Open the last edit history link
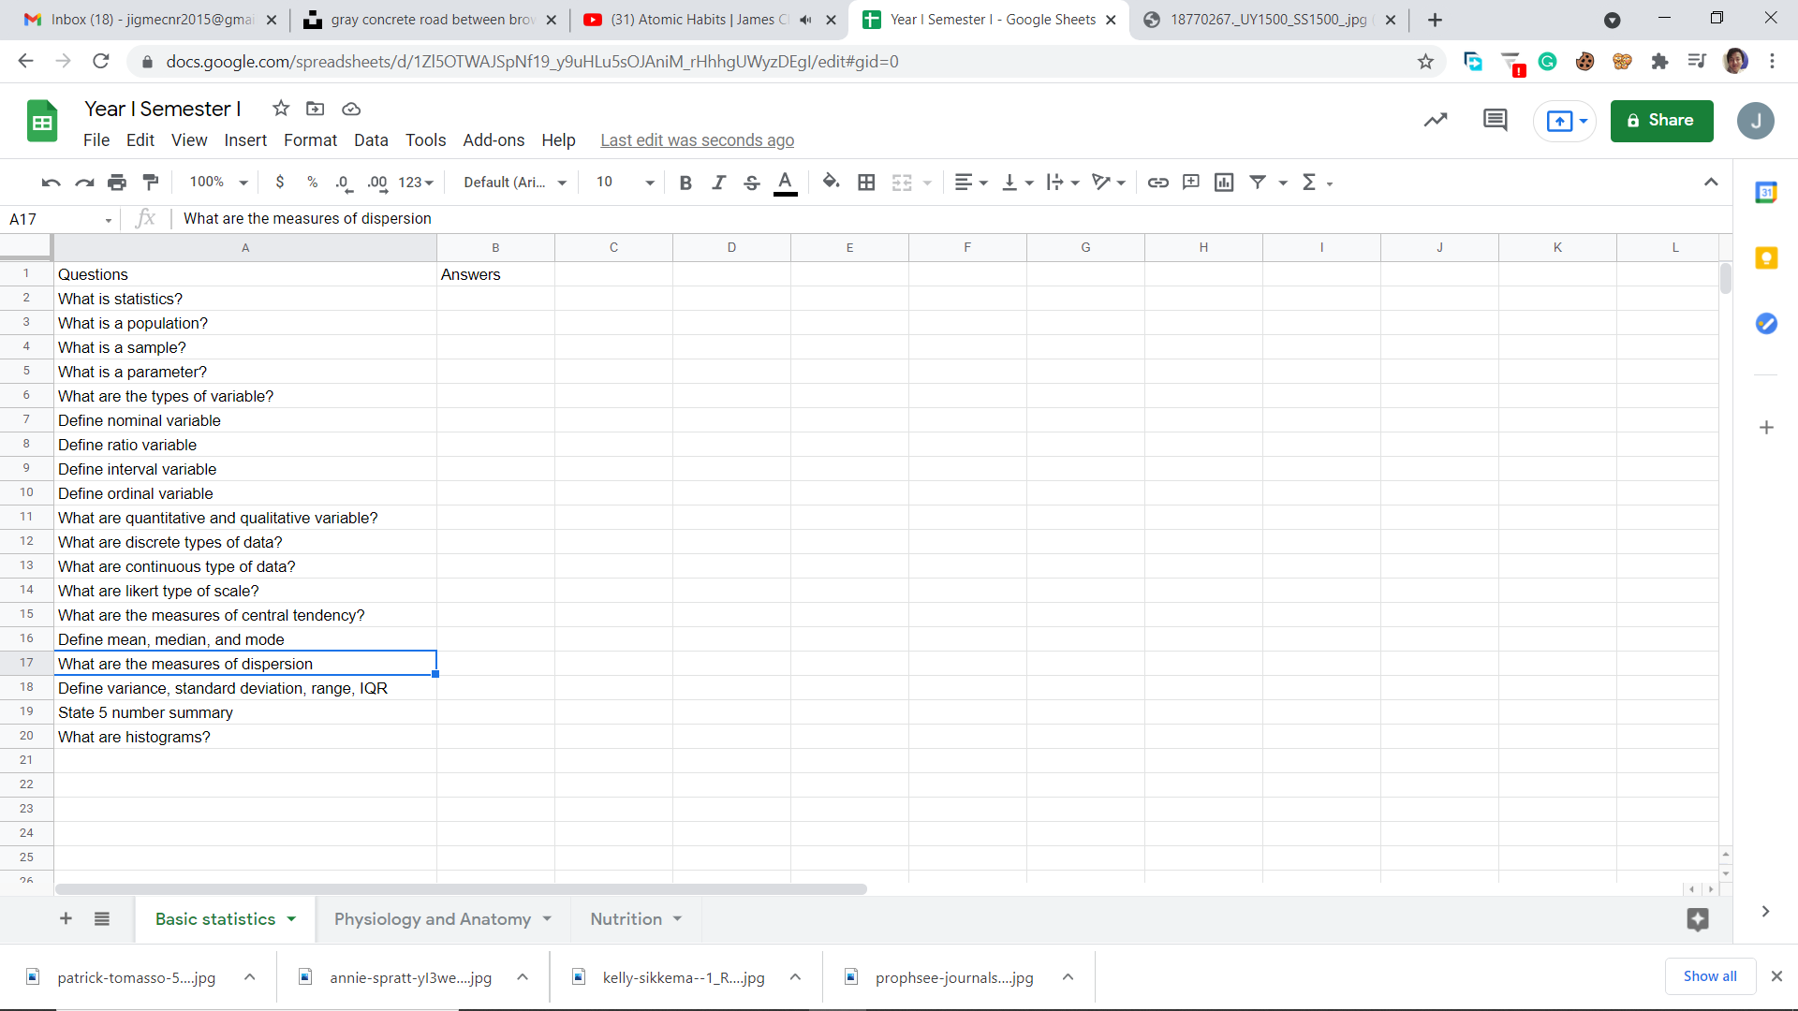 tap(697, 140)
